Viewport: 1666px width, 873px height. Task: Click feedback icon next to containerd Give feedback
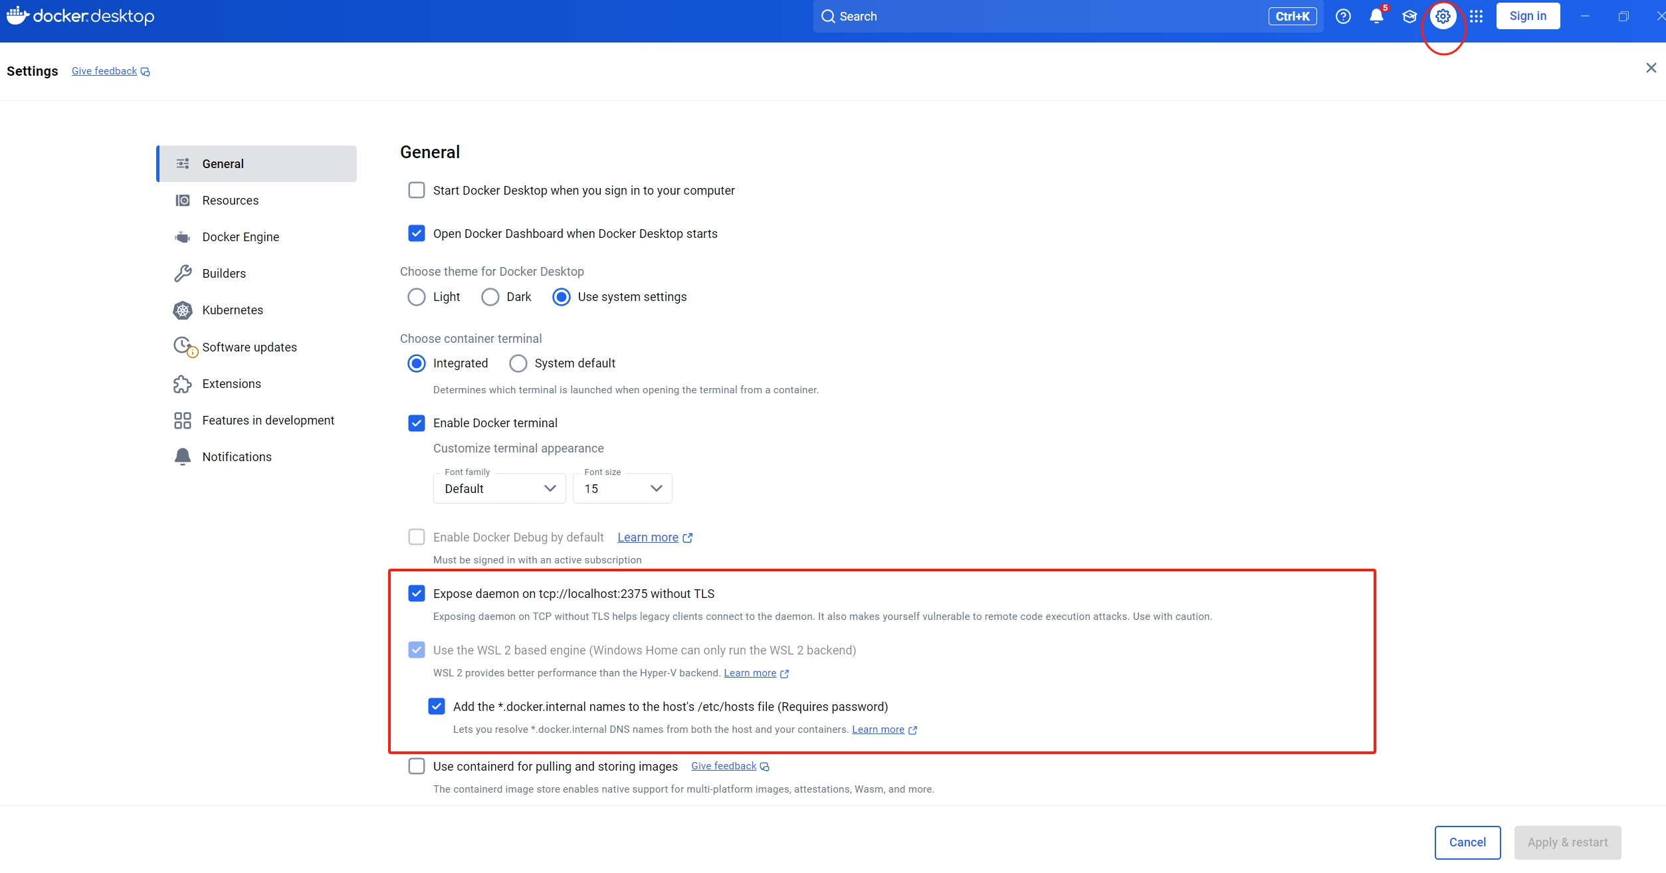pos(765,767)
